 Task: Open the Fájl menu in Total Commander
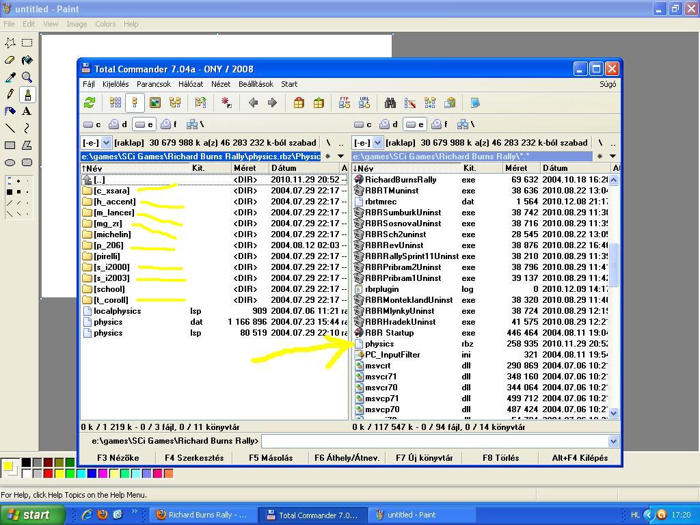(x=88, y=84)
